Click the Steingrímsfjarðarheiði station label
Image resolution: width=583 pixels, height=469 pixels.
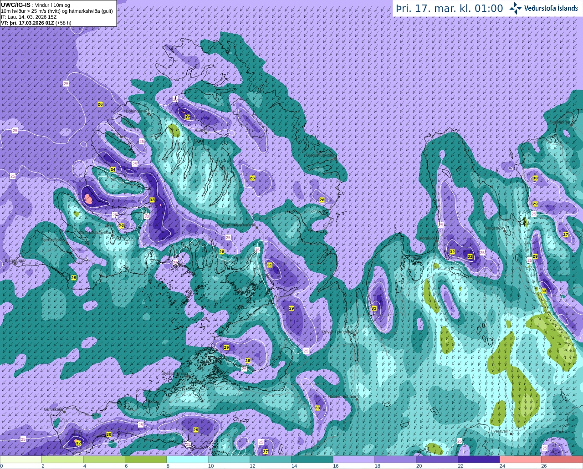point(235,224)
